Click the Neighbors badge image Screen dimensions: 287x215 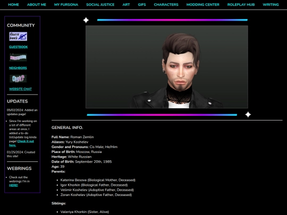(x=18, y=57)
